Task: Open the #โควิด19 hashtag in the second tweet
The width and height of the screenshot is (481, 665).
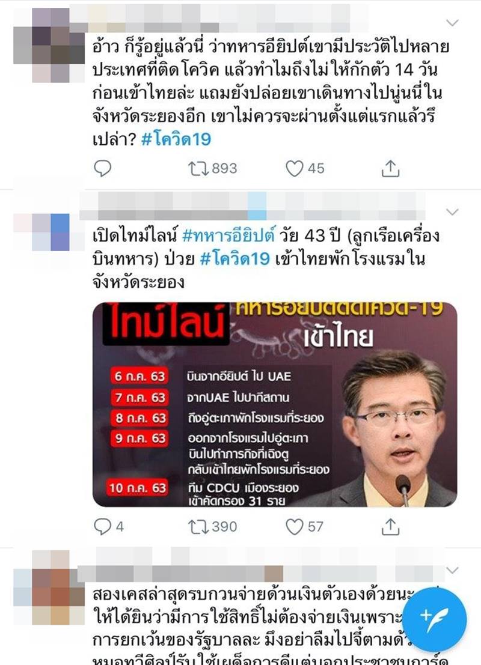Action: pos(234,259)
